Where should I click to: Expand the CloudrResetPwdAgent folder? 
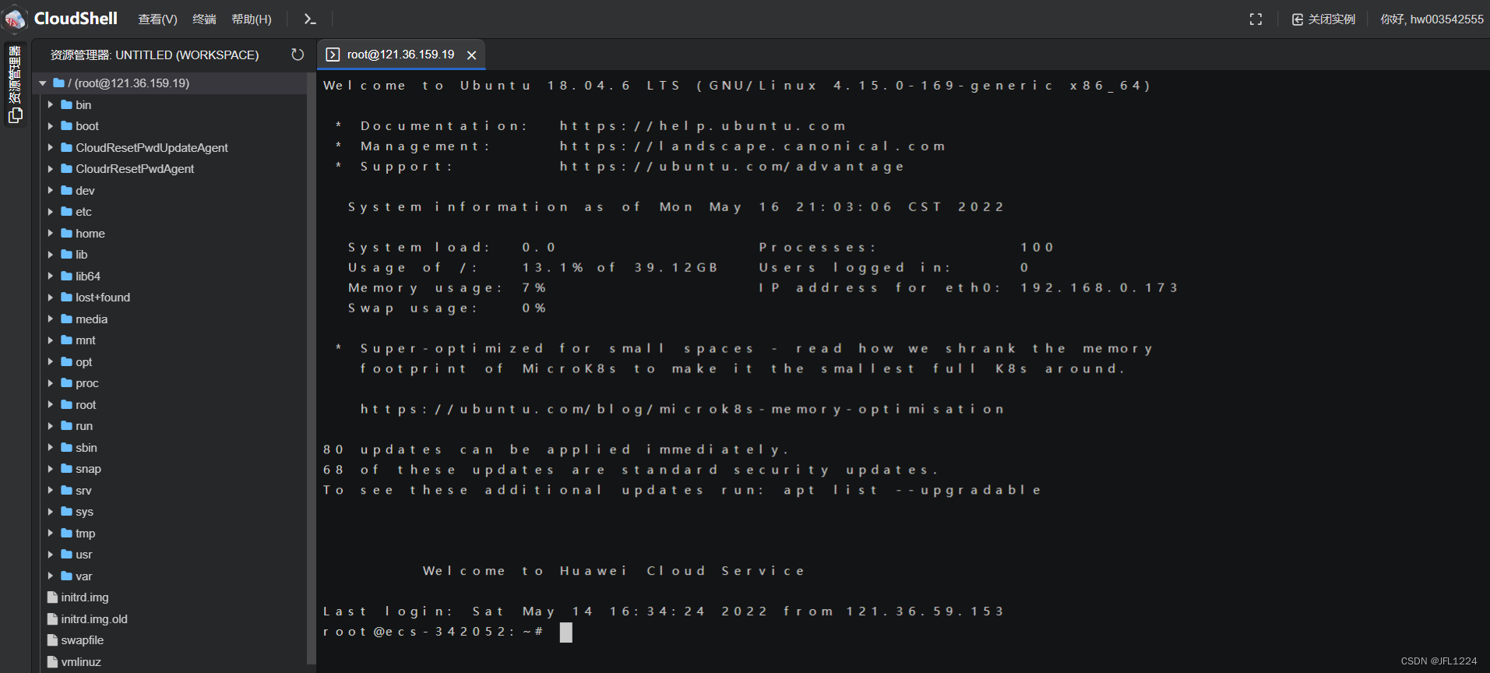coord(51,169)
